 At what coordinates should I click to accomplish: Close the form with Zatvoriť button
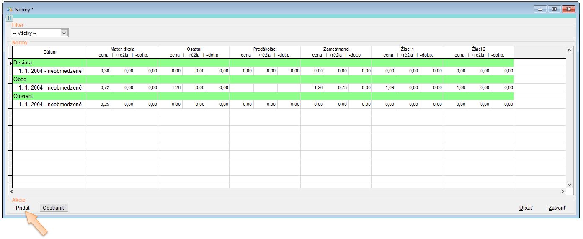click(557, 208)
